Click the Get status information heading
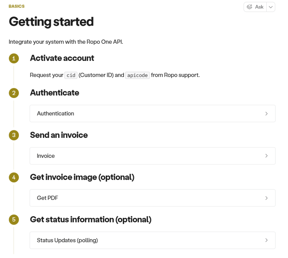 click(x=91, y=220)
